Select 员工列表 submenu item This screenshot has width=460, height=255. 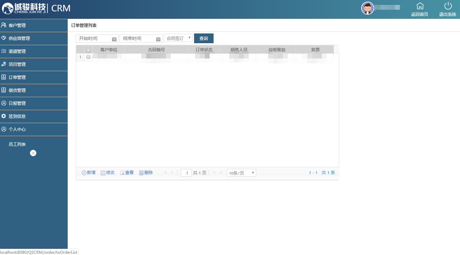tap(17, 144)
